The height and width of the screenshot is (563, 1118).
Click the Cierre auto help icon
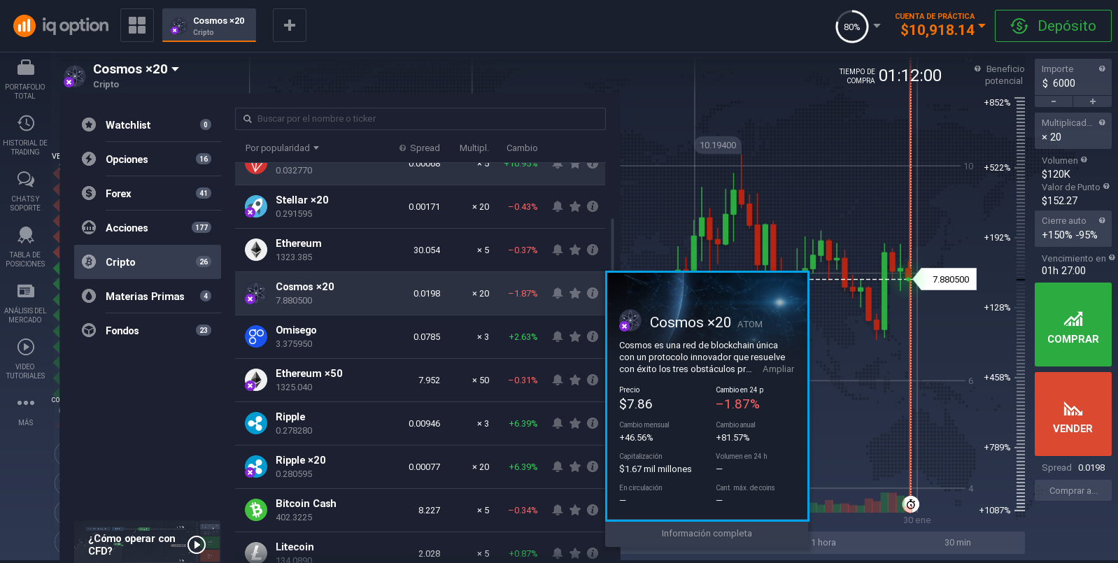coord(1102,220)
